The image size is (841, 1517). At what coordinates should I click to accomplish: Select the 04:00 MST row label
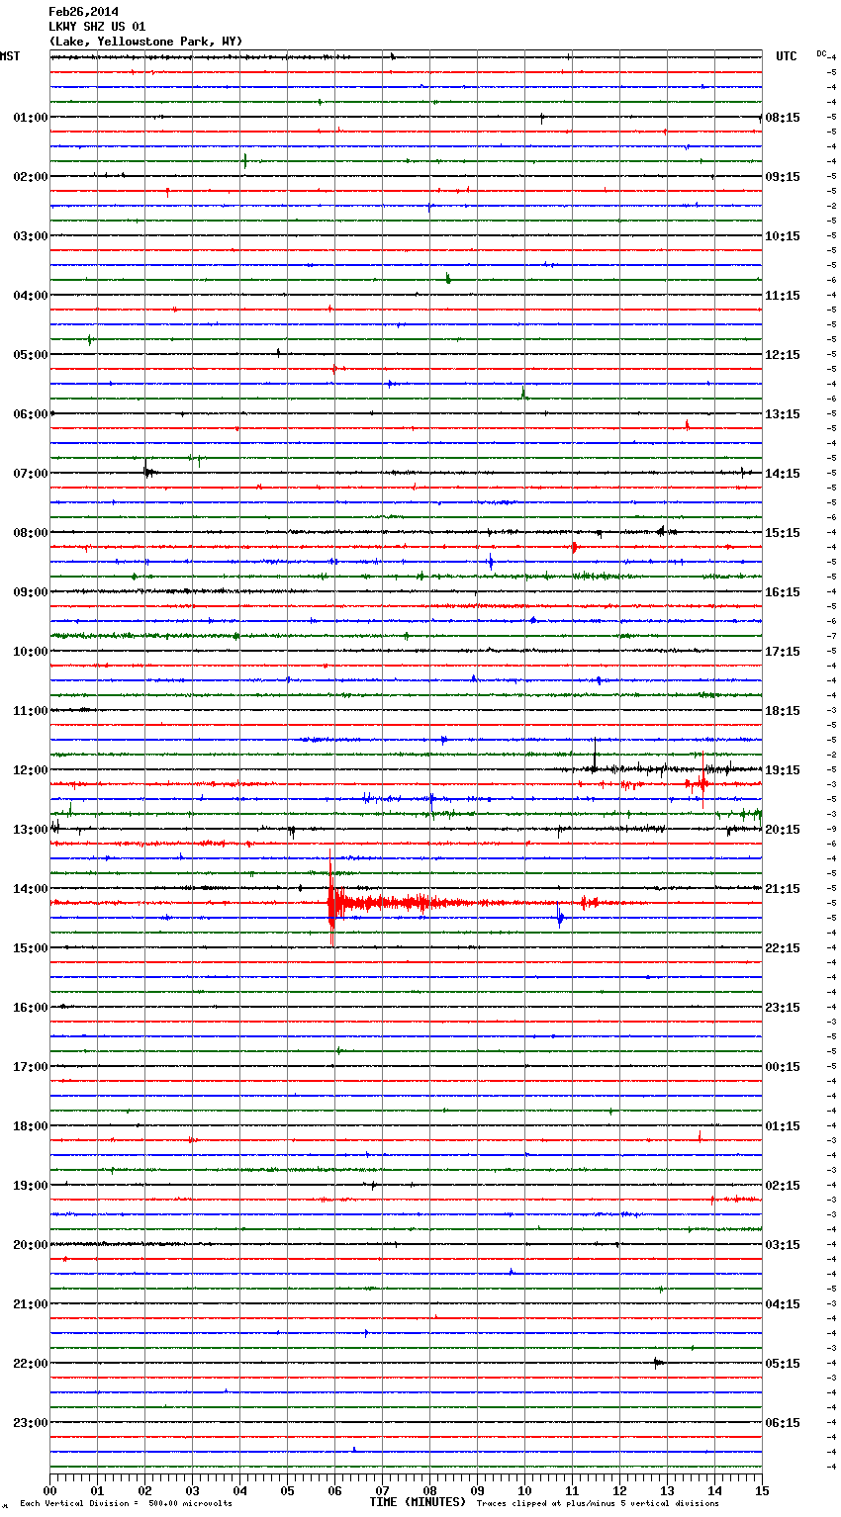pos(31,296)
